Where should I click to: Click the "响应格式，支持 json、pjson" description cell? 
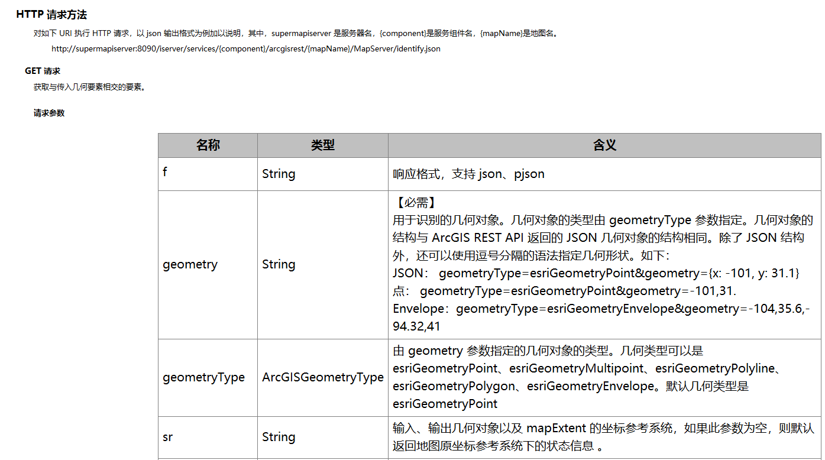coord(604,174)
